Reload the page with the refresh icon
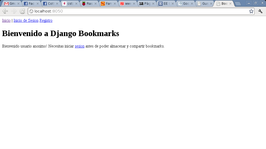 click(x=23, y=11)
